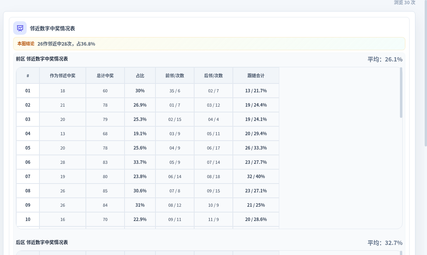Click the 25.3% ratio cell
This screenshot has width=427, height=255.
coord(140,119)
